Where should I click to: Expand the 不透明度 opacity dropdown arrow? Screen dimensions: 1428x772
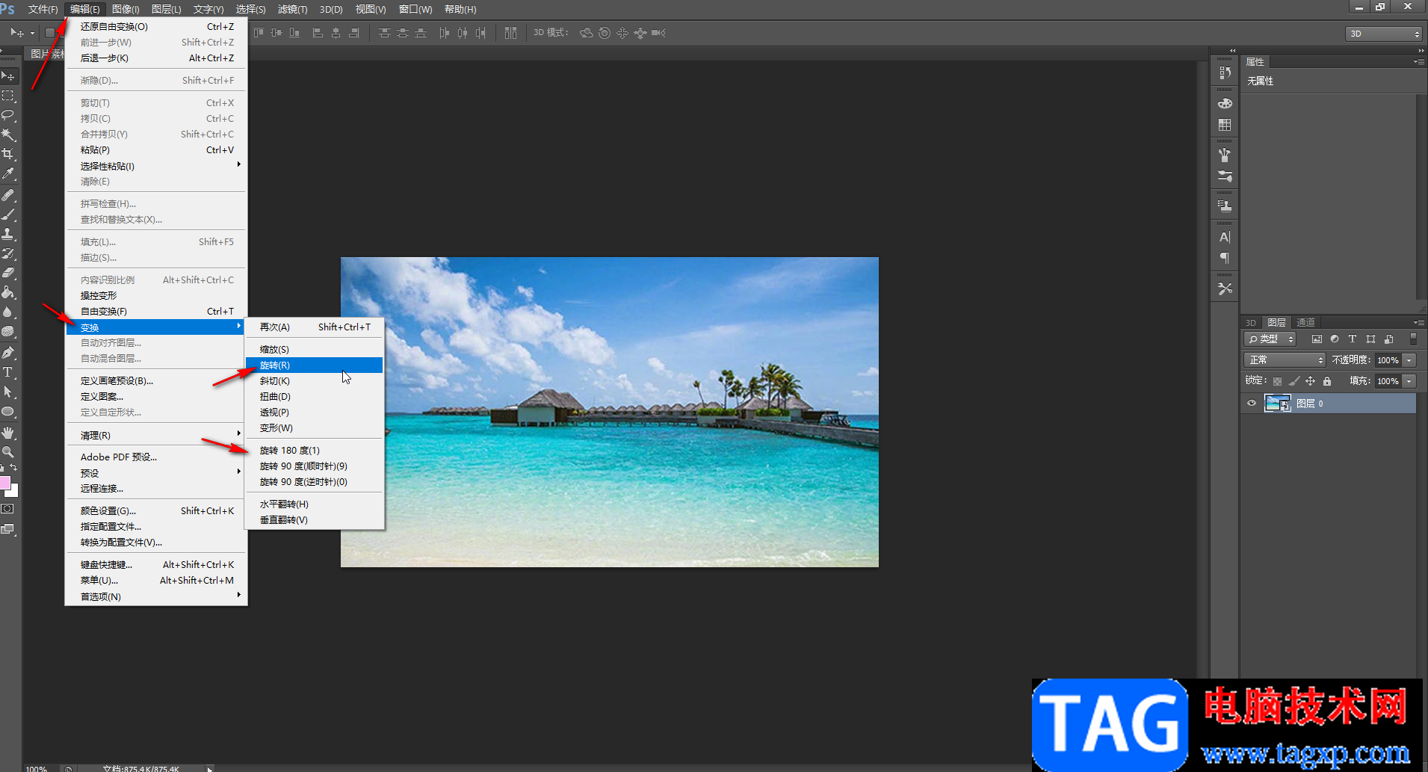tap(1409, 360)
